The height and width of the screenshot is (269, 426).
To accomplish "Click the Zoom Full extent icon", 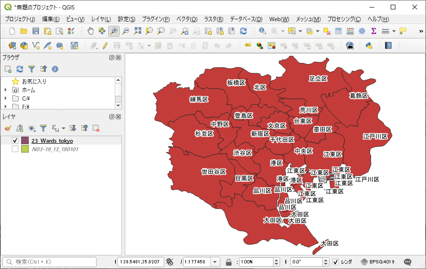I will [137, 31].
